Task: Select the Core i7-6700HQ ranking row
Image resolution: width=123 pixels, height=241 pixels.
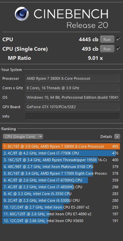Action: [x=61, y=180]
